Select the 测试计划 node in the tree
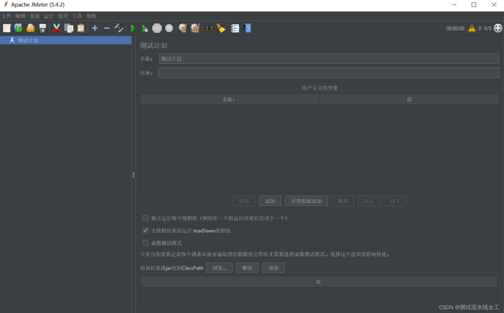504x313 pixels. [28, 40]
